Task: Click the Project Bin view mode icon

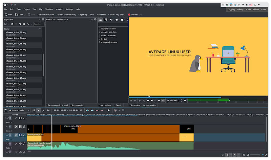Action: tap(24, 24)
